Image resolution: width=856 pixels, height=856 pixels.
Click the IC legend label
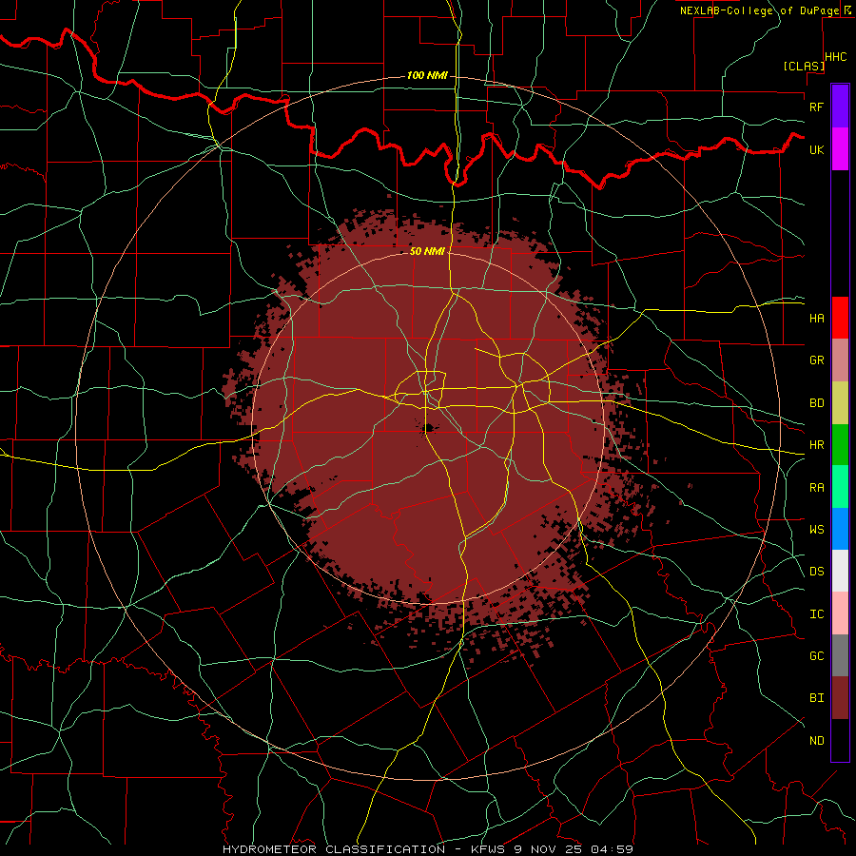817,614
